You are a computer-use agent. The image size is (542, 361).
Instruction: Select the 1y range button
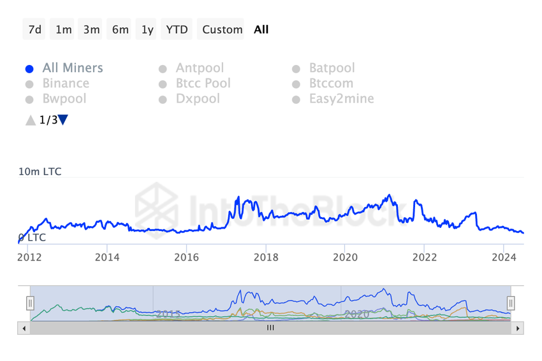[x=147, y=29]
